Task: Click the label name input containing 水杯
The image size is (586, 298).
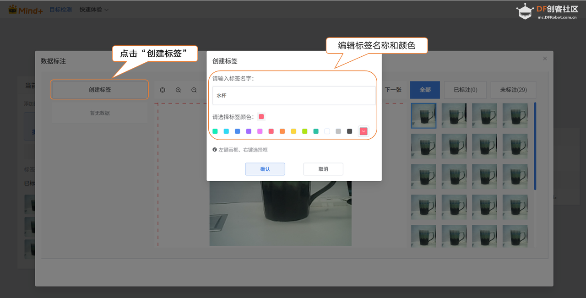Action: (293, 96)
